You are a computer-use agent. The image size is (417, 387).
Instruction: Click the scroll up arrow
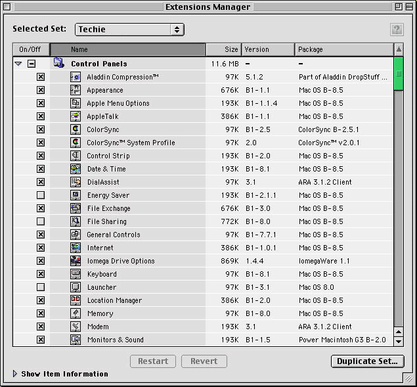point(399,332)
